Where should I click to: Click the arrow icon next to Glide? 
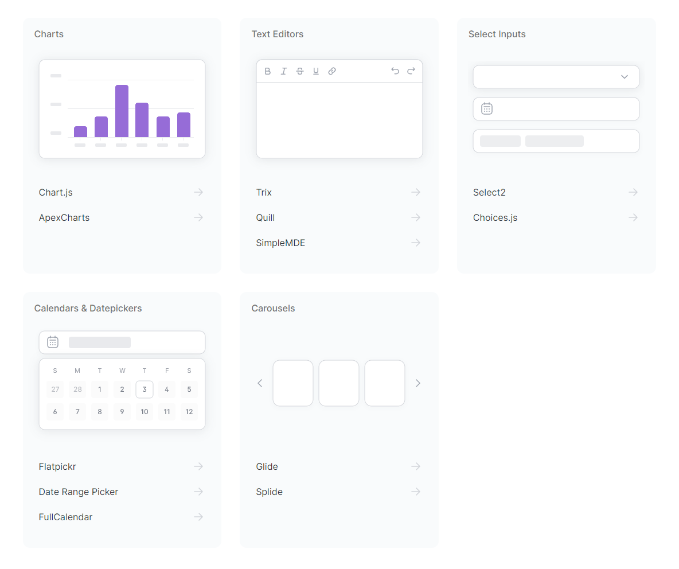[x=416, y=466]
